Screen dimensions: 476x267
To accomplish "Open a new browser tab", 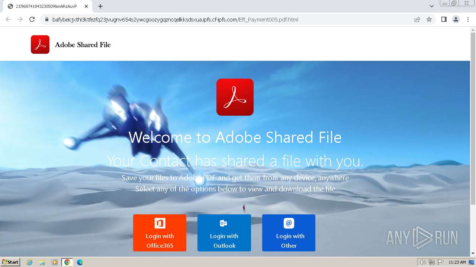I will [x=100, y=6].
